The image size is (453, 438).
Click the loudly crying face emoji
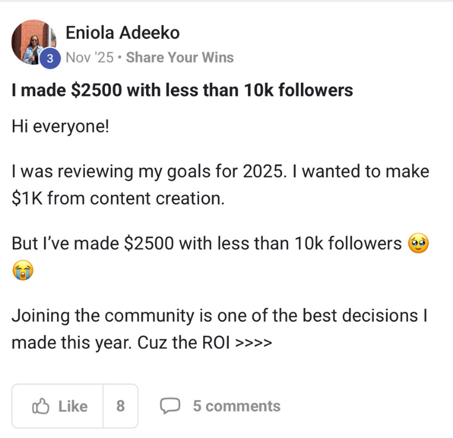23,272
